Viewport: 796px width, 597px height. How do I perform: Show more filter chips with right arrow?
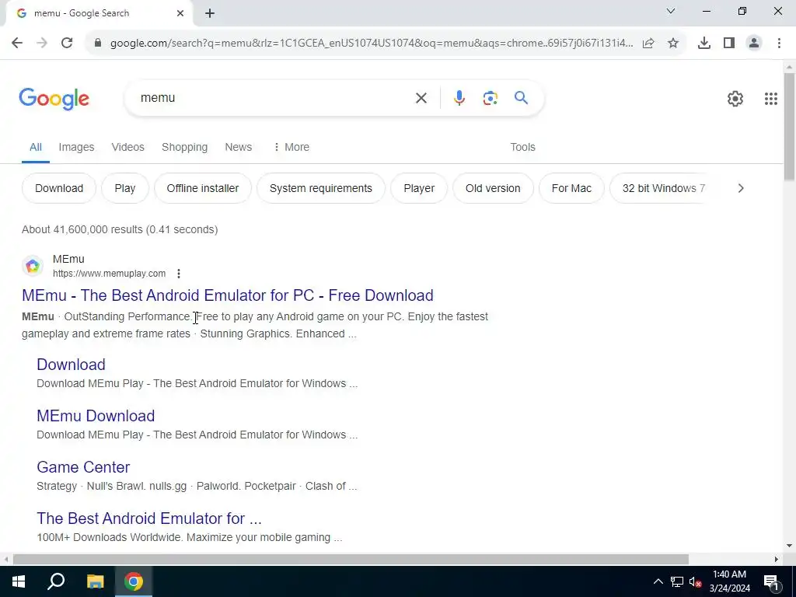click(741, 188)
